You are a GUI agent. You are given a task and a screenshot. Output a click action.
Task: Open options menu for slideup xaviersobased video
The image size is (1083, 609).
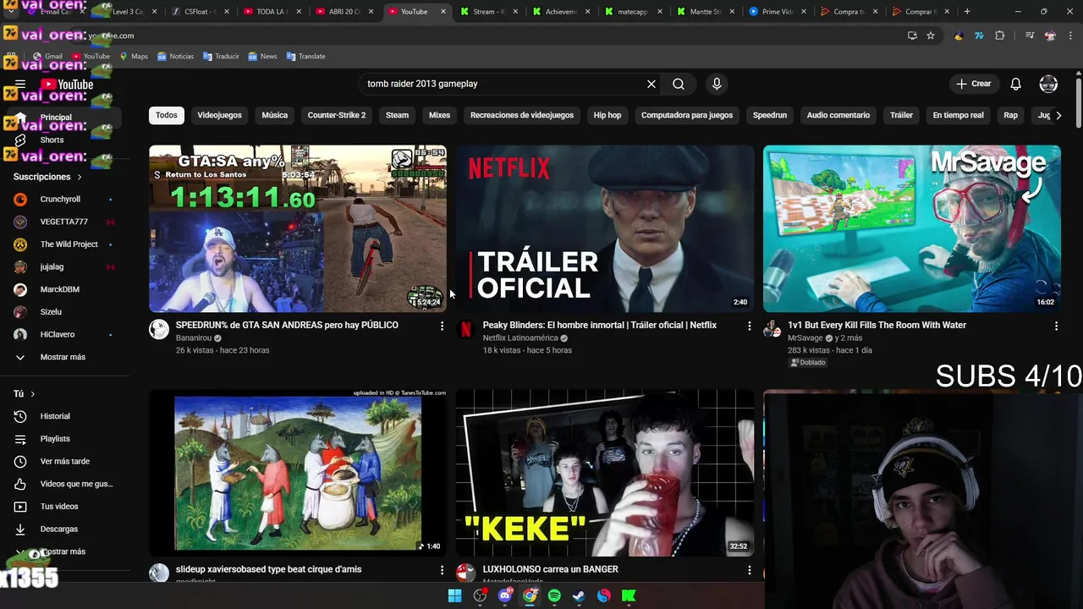point(442,570)
